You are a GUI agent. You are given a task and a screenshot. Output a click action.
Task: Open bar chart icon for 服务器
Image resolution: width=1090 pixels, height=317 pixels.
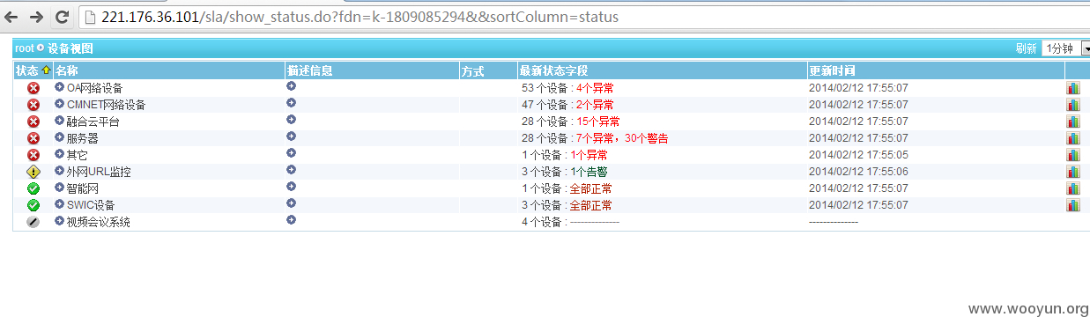tap(1073, 138)
